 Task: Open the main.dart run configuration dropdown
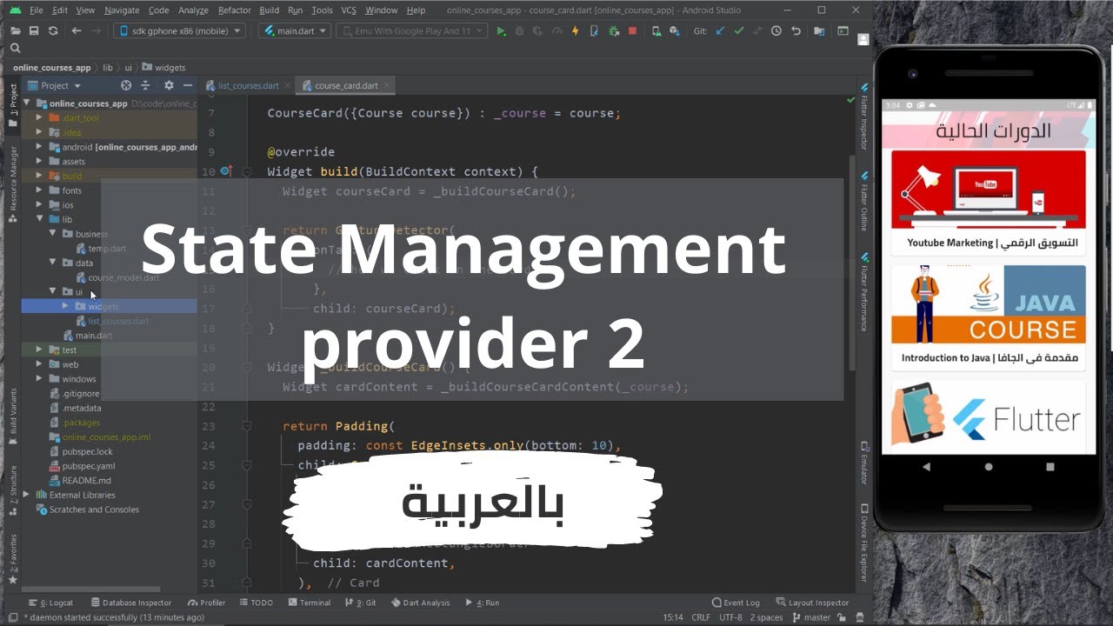point(295,30)
